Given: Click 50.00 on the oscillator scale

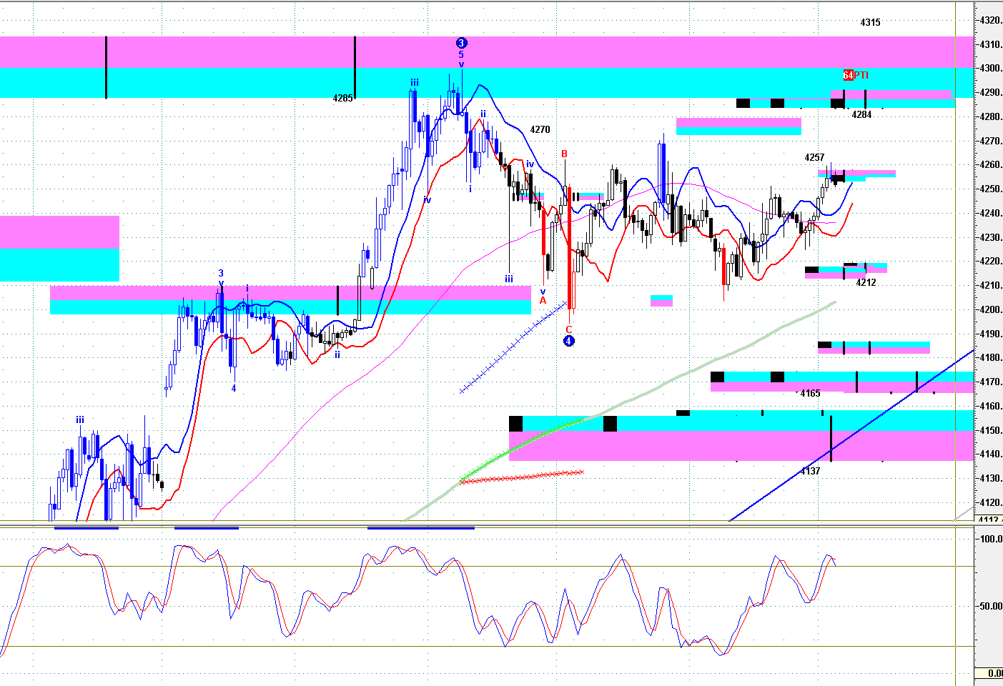Looking at the screenshot, I should pos(991,606).
